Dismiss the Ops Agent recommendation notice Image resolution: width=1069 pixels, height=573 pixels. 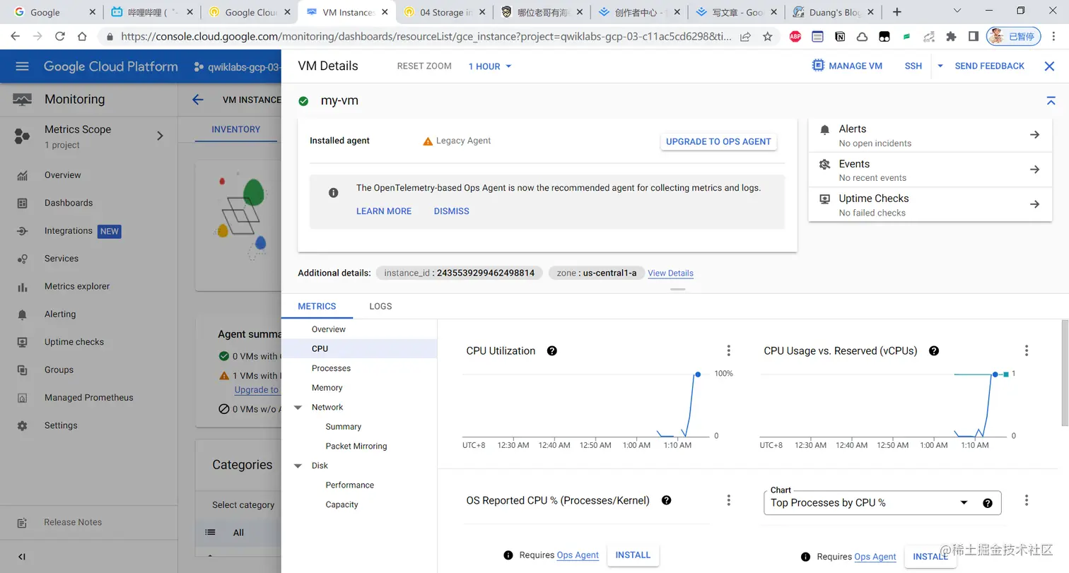coord(452,211)
